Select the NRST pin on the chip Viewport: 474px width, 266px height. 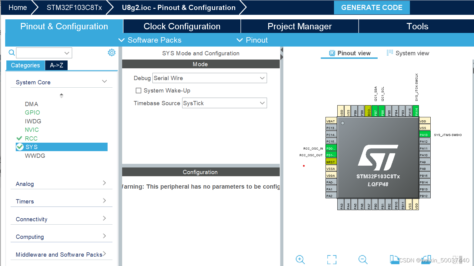(331, 162)
